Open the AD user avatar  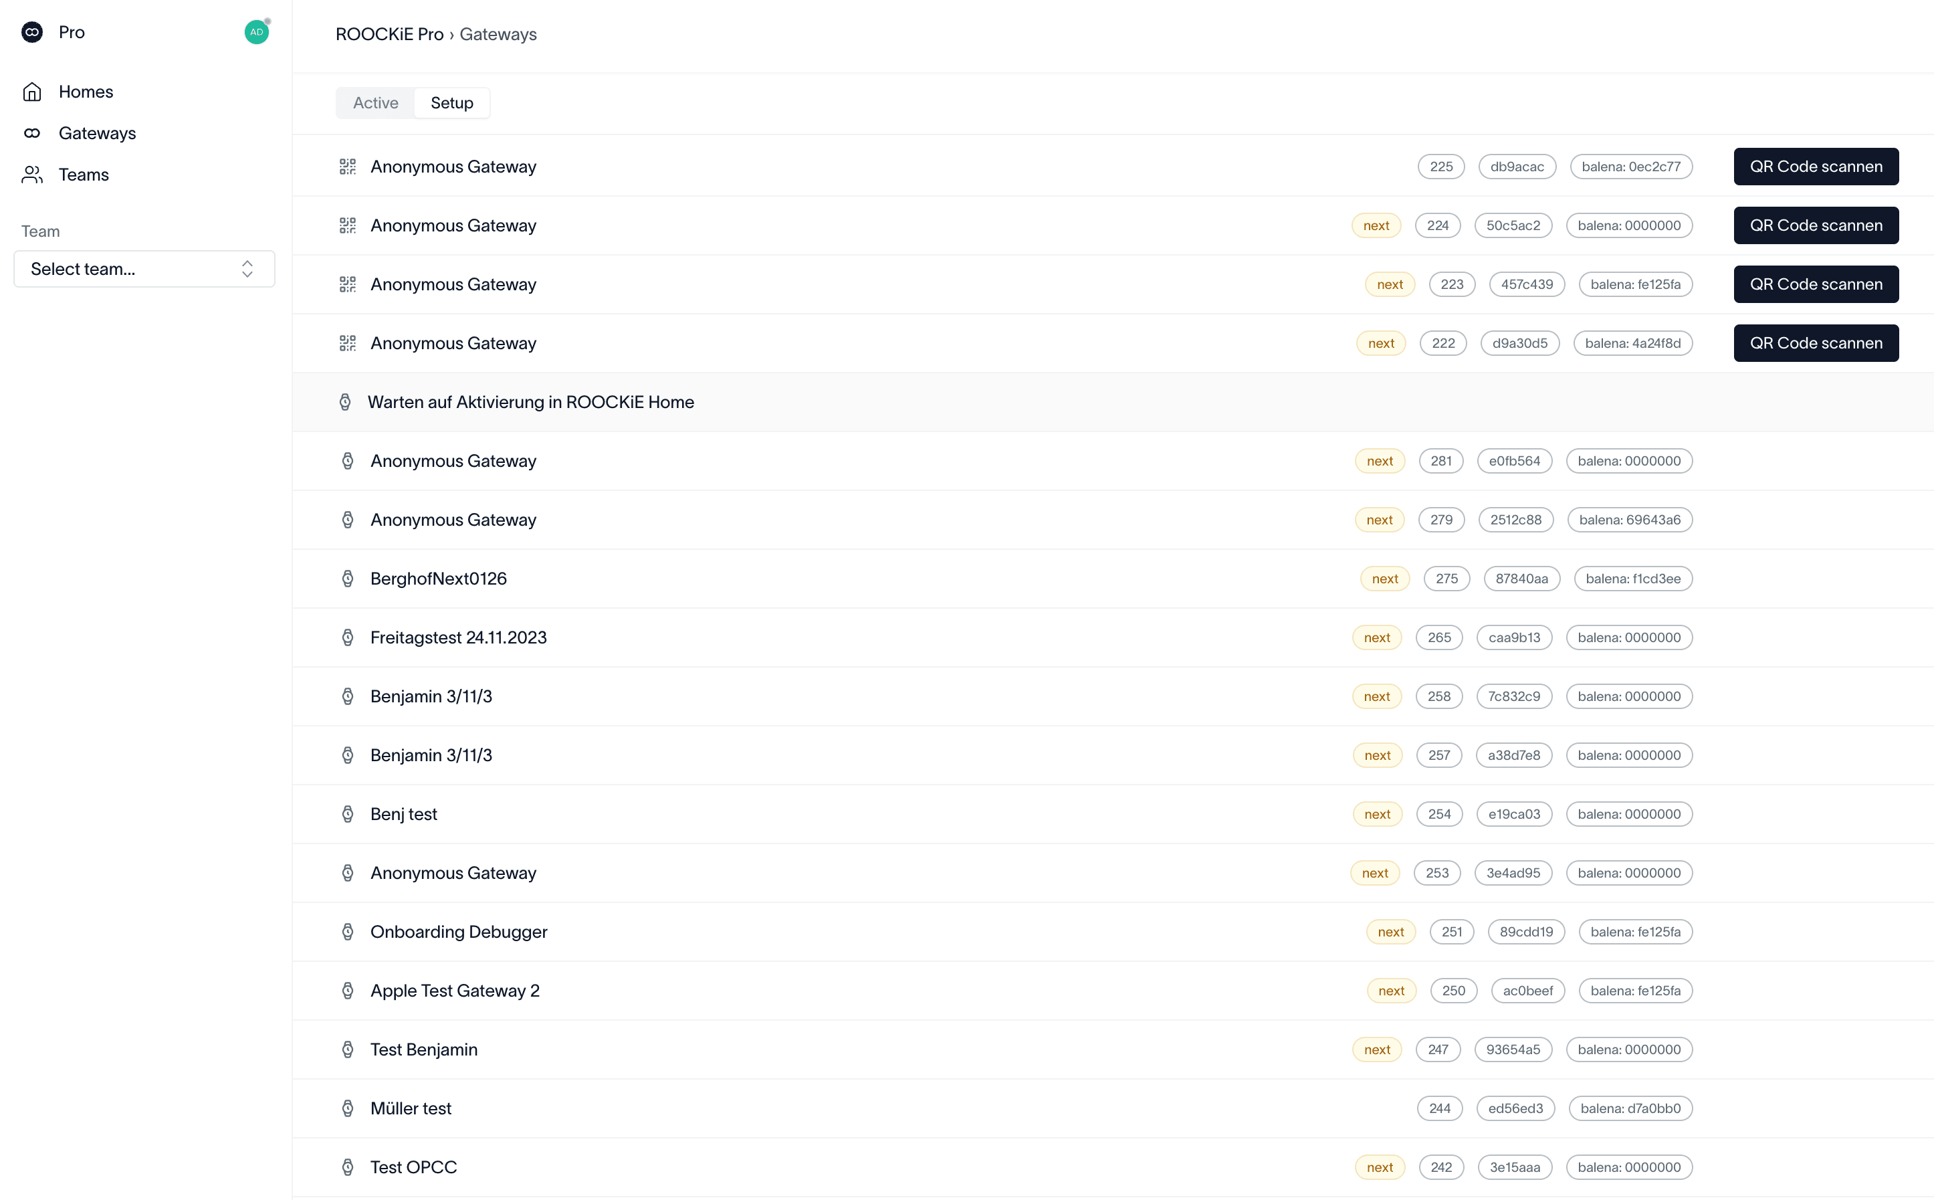[255, 33]
